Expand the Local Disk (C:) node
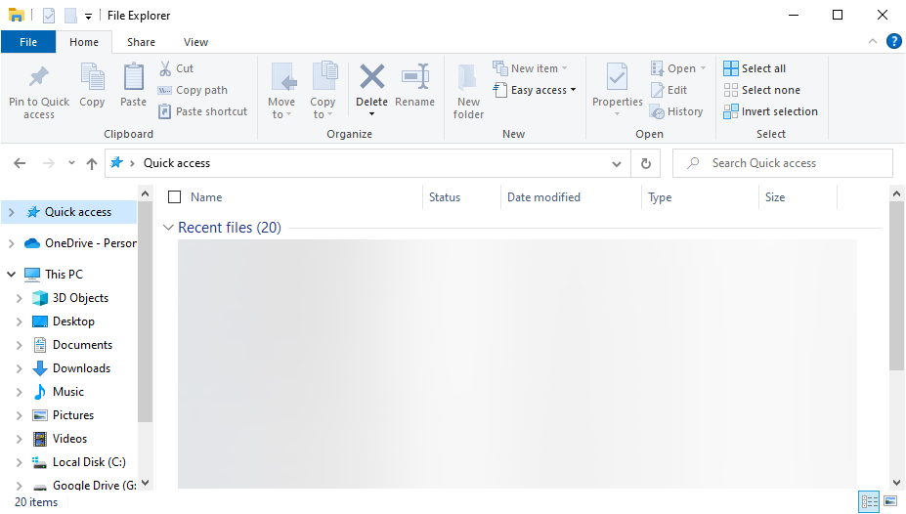The image size is (906, 514). point(19,462)
